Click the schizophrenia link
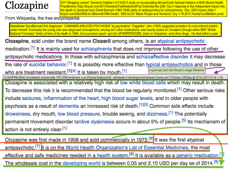Image resolution: width=228 pixels, height=169 pixels. coord(97,49)
